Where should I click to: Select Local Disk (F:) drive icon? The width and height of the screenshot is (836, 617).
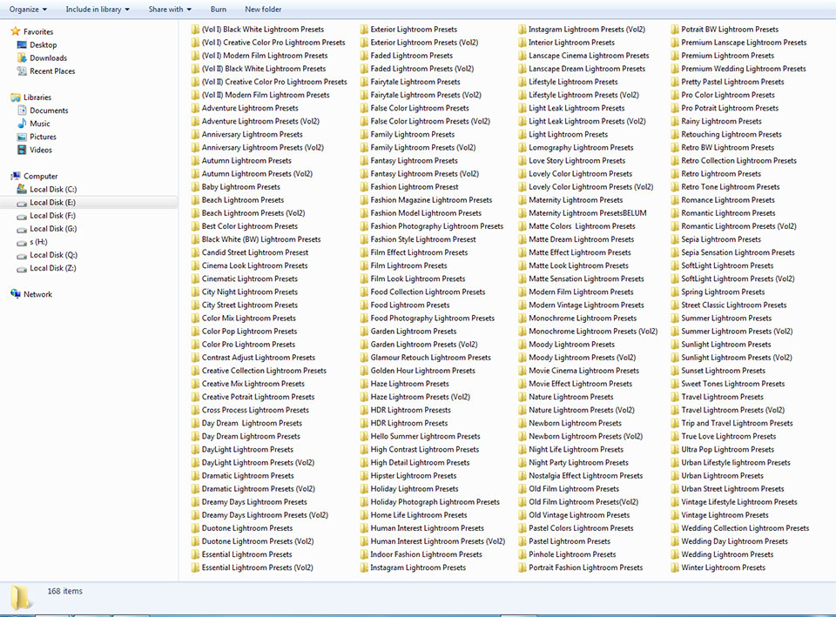22,217
